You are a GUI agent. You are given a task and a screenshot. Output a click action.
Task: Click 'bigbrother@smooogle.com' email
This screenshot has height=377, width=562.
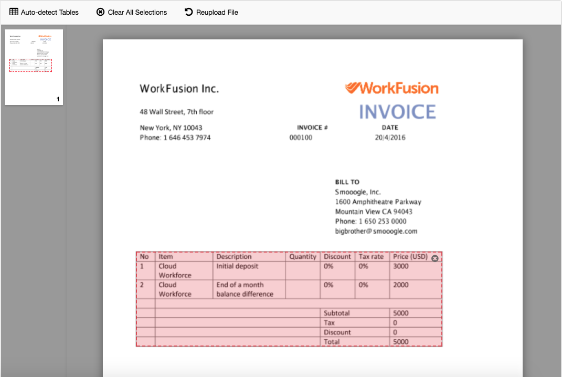[x=376, y=232]
